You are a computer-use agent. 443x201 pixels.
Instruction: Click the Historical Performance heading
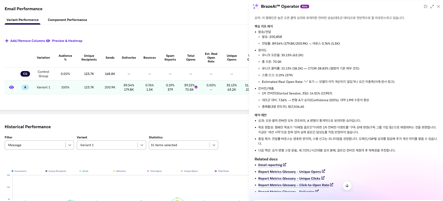(x=28, y=127)
